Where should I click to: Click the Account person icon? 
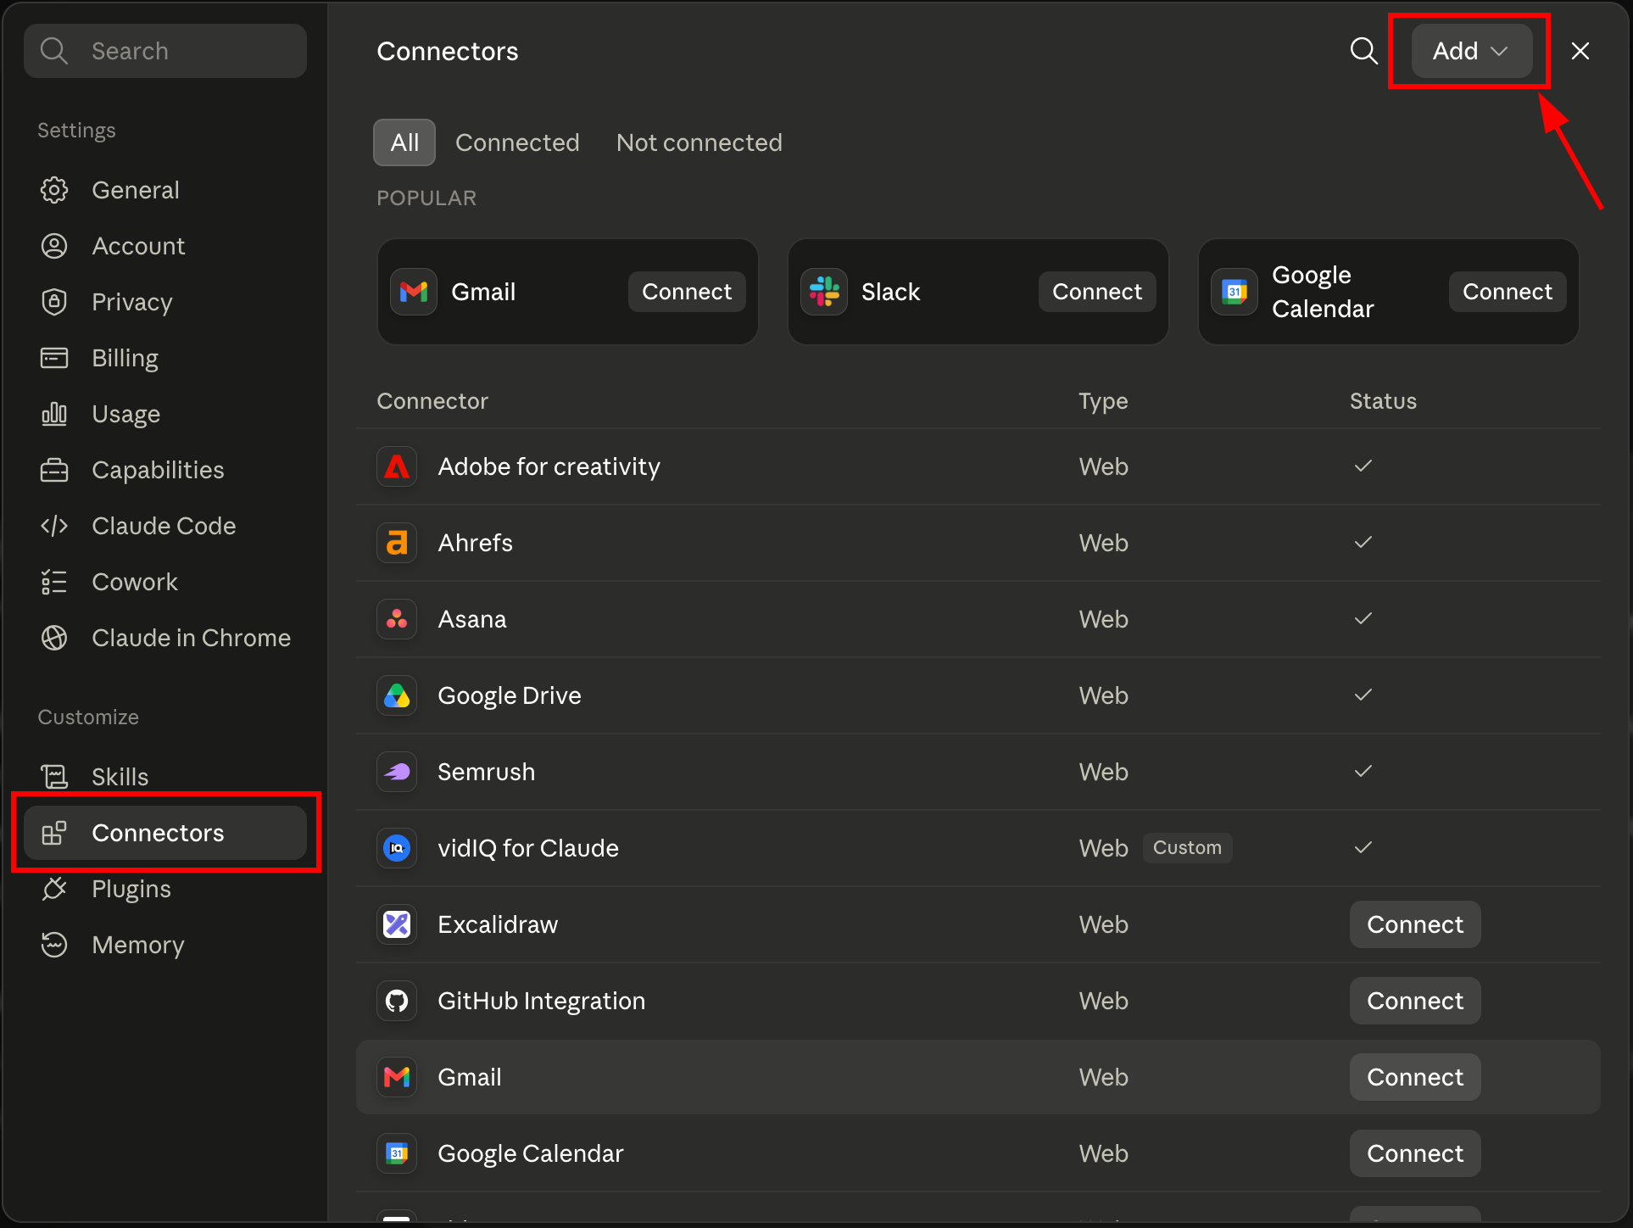coord(54,246)
